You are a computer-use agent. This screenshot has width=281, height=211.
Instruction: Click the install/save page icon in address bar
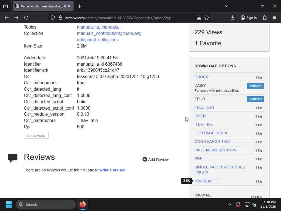click(x=199, y=18)
